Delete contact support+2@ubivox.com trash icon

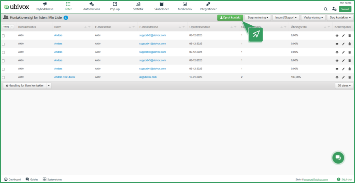tap(349, 36)
